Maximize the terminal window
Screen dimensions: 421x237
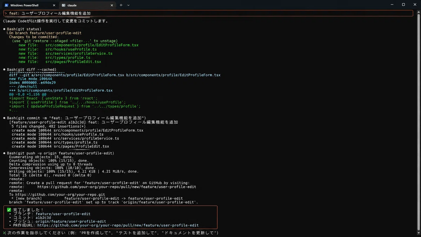point(403,5)
